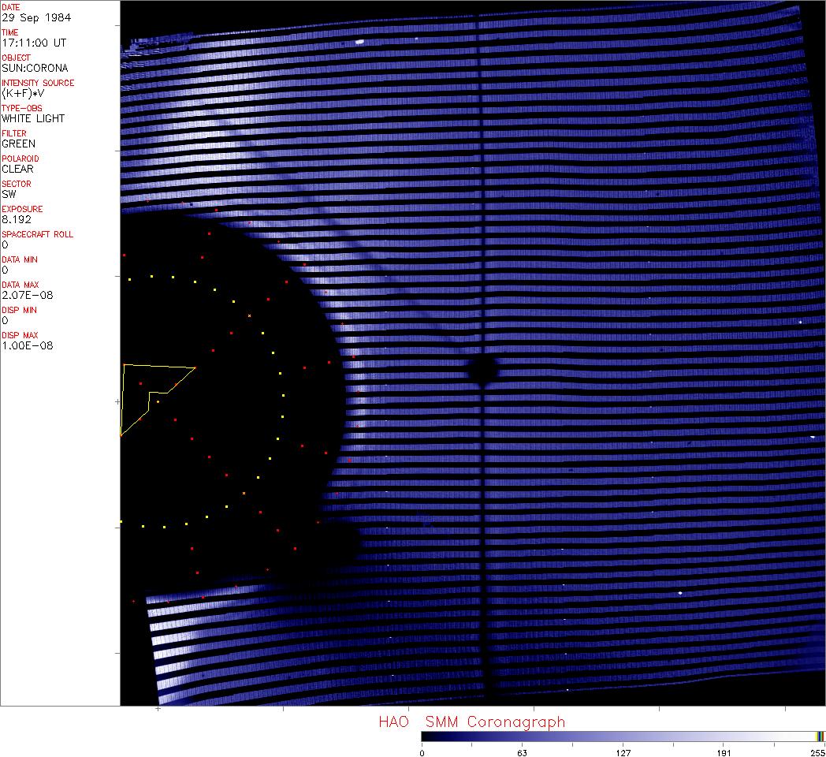826x757 pixels.
Task: Click the 191 tick label on color bar
Action: 724,752
